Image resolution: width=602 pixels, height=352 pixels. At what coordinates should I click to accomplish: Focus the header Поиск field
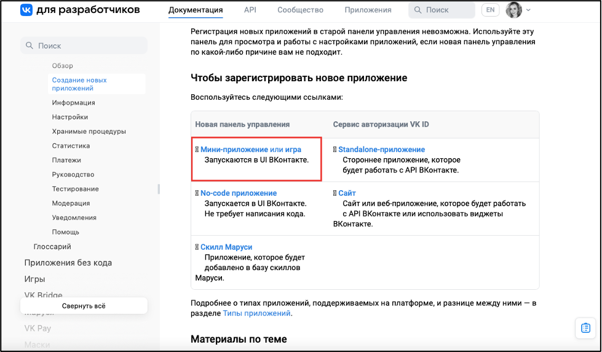[442, 10]
